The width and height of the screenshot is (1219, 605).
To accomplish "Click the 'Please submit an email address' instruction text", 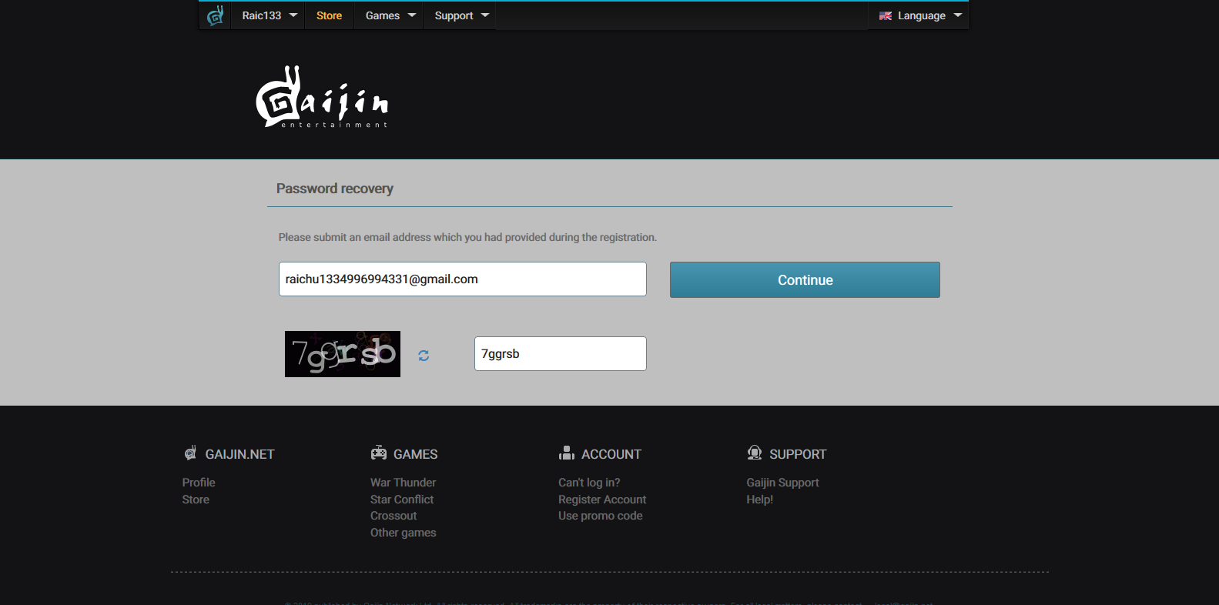I will [x=467, y=237].
